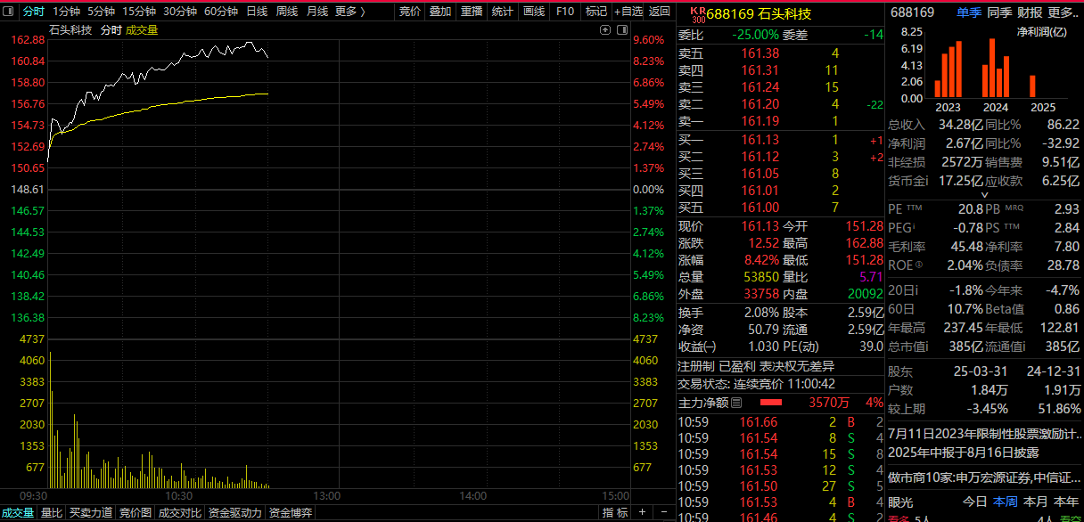1084x522 pixels.
Task: Click the yellow 成交量 label in chart header
Action: 142,29
